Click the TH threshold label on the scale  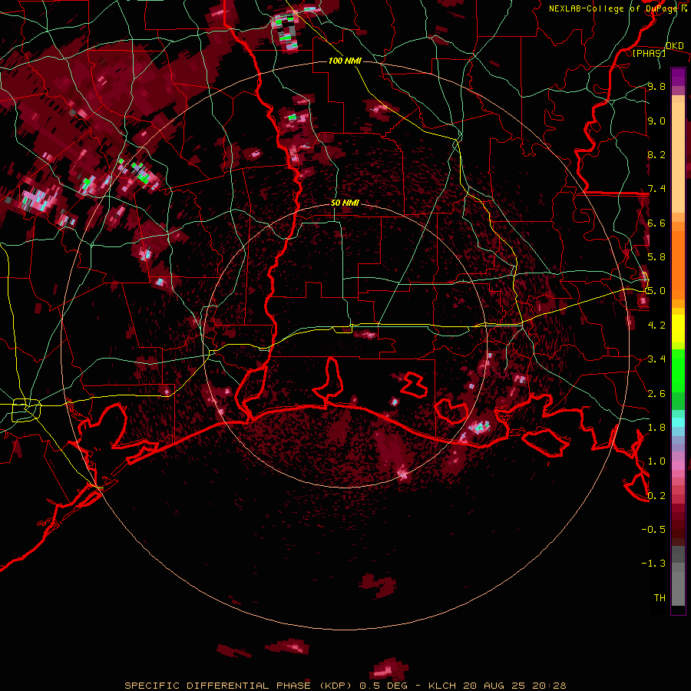click(660, 598)
